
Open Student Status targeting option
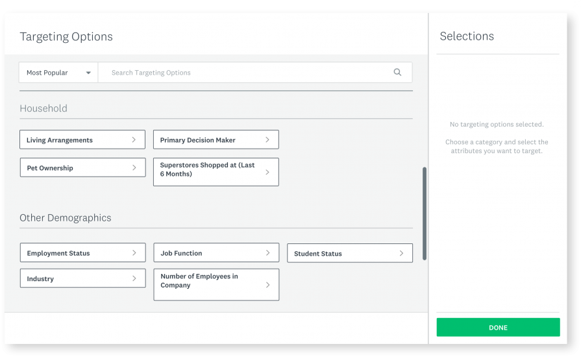[x=350, y=253]
